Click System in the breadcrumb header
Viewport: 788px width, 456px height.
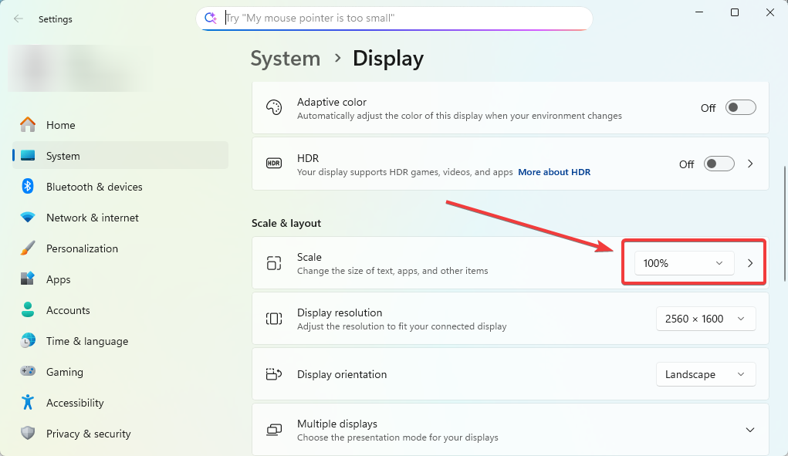coord(286,59)
